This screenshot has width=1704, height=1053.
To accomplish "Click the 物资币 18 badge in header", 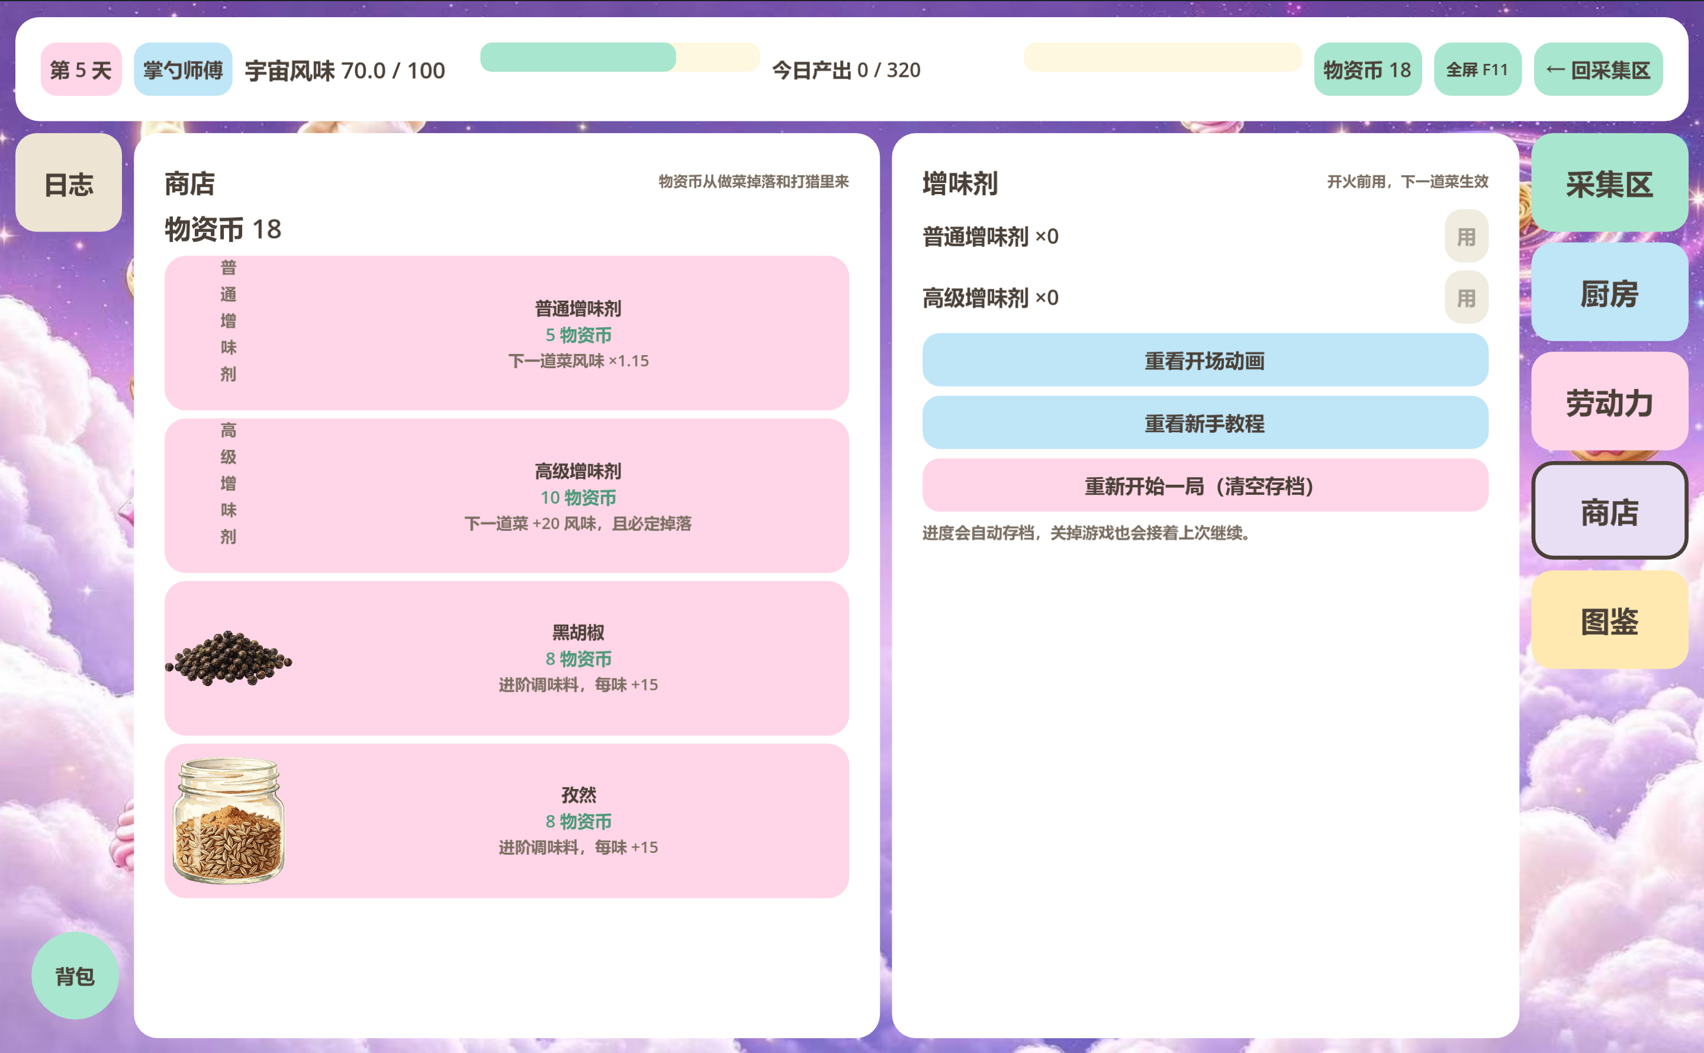I will coord(1368,70).
